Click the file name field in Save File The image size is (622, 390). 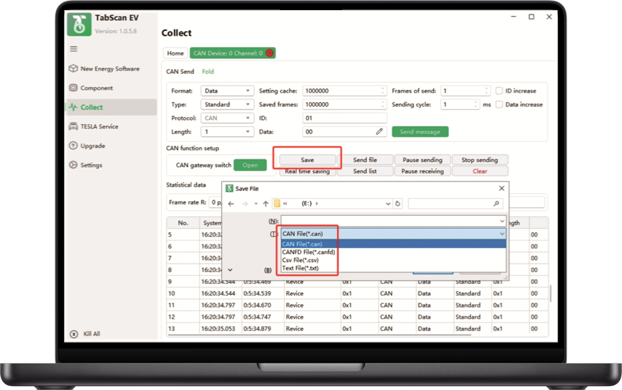coord(394,221)
